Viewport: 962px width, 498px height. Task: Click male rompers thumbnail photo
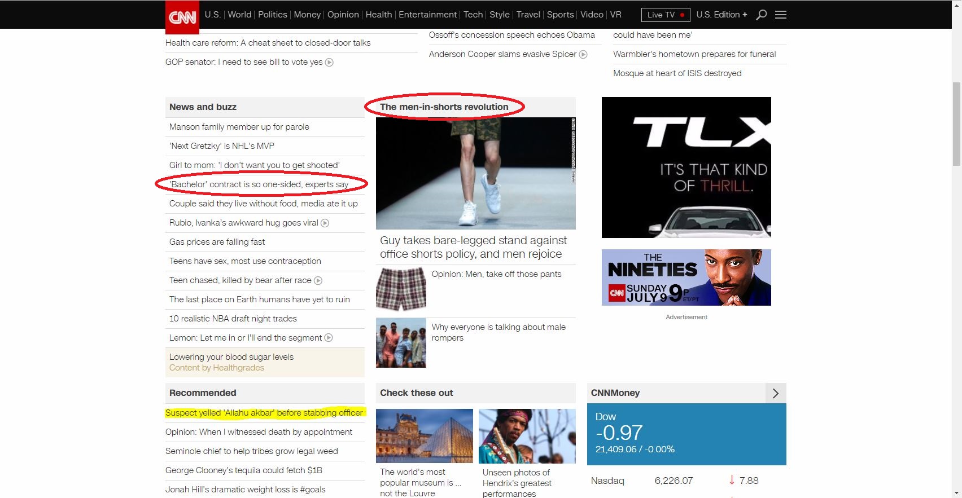[x=401, y=342]
